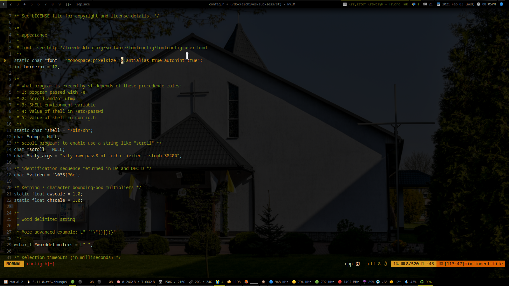The height and width of the screenshot is (286, 509).
Task: Toggle the []= tiling layout symbol
Action: point(68,4)
